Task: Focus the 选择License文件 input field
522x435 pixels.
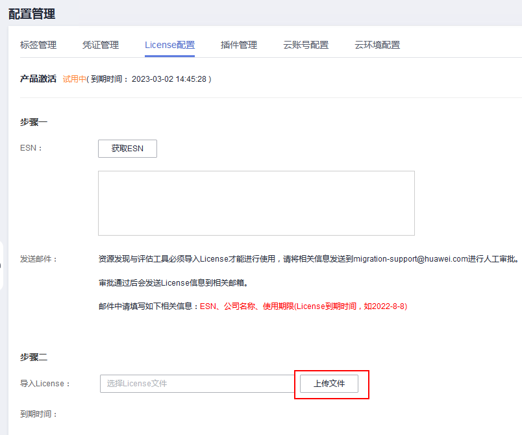Action: click(x=197, y=384)
